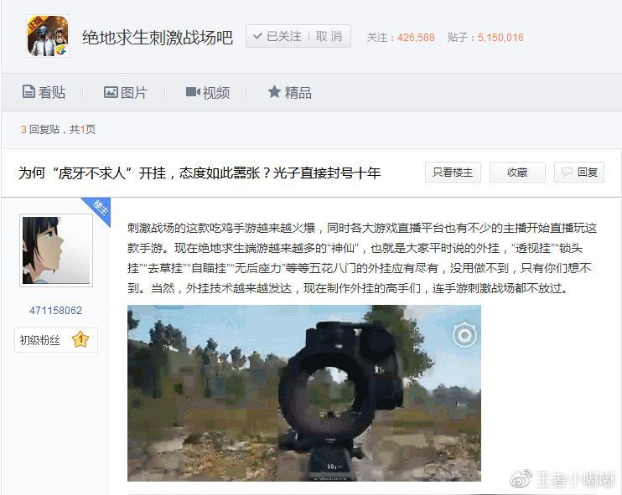Click the speech bubble icon on 回复

(567, 173)
